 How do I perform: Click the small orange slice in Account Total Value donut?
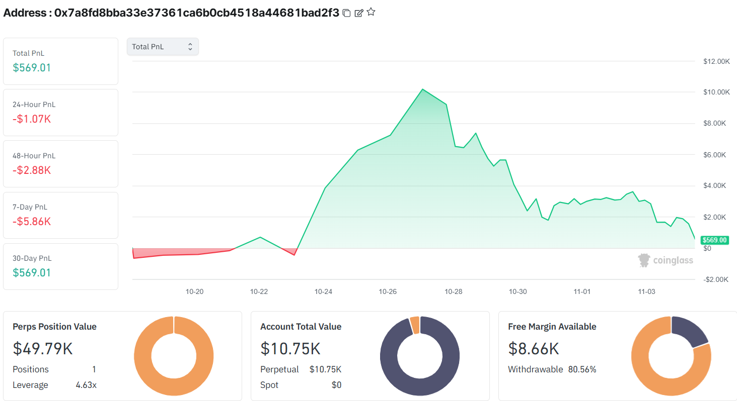tap(415, 325)
